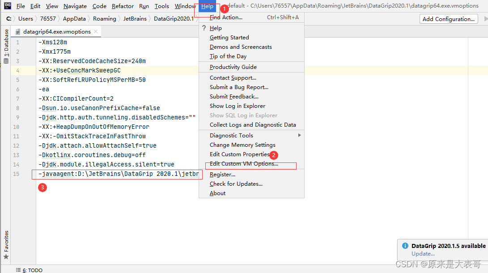Click the -Xms128m line in editor

pos(53,43)
